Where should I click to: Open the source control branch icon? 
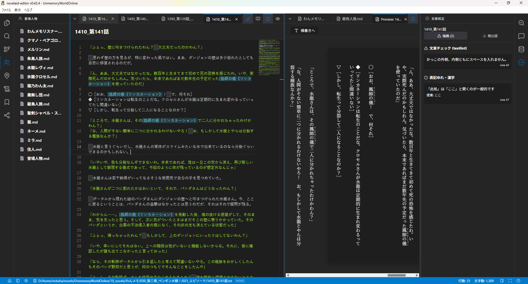(x=7, y=49)
